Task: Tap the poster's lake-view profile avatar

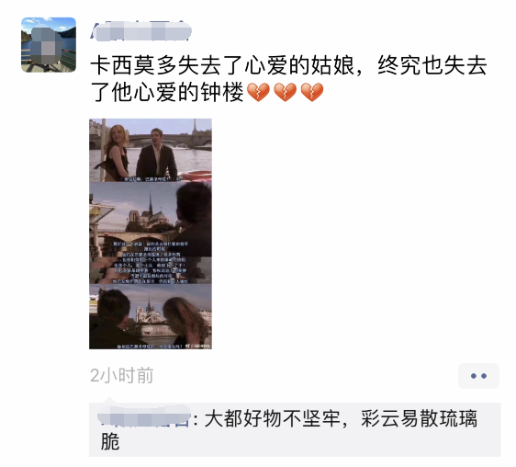Action: (x=49, y=45)
